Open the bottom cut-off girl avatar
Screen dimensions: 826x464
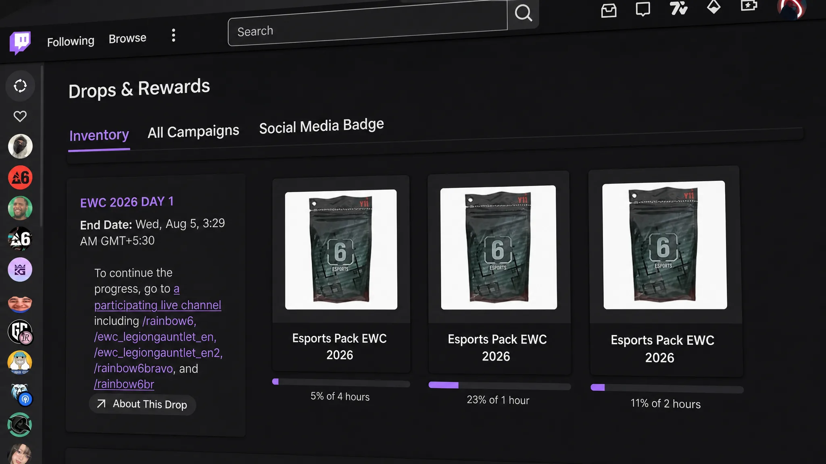pos(20,454)
